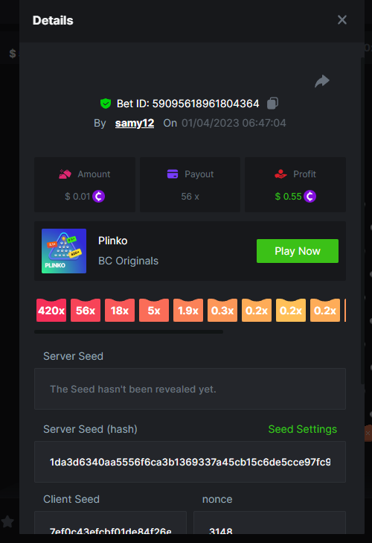372x543 pixels.
Task: Select the 420x multiplier tile
Action: [51, 311]
